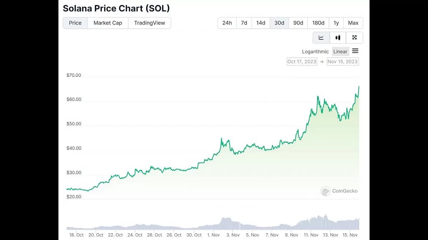Click the arrow between the date fields
The image size is (428, 240).
click(321, 61)
